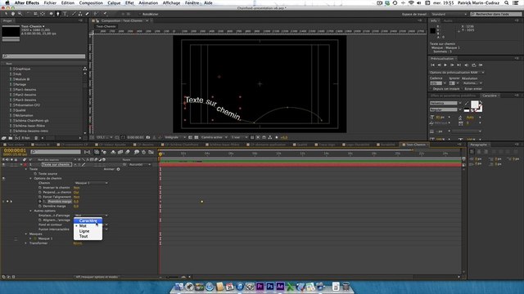Select the Zoom magnifier tool
This screenshot has height=294, width=524.
point(20,14)
